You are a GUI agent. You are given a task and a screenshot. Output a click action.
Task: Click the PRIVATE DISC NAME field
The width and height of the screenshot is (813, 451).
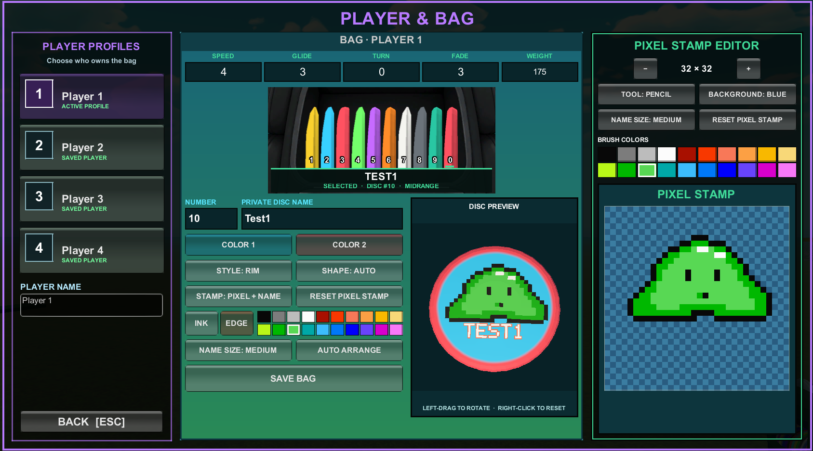[322, 219]
